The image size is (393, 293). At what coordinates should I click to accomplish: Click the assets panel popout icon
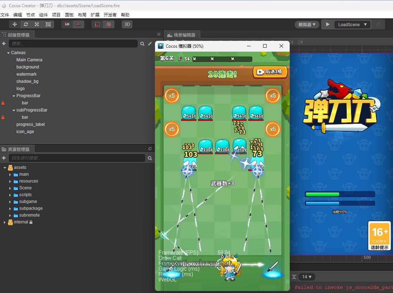click(x=150, y=149)
